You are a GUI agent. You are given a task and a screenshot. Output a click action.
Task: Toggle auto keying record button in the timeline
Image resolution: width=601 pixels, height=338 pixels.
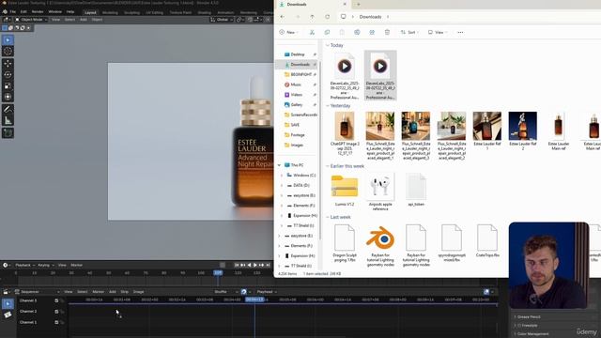click(223, 265)
